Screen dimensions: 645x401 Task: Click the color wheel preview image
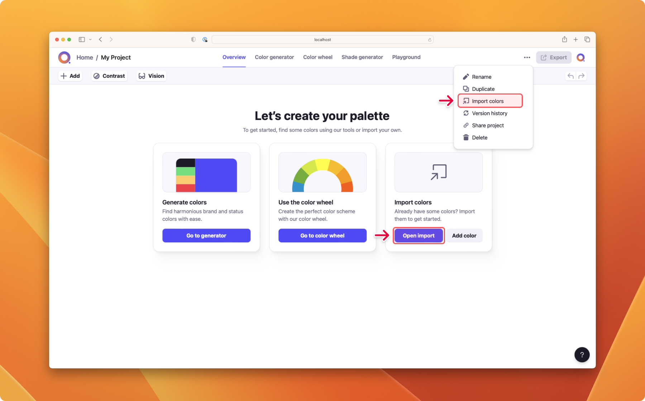[322, 172]
